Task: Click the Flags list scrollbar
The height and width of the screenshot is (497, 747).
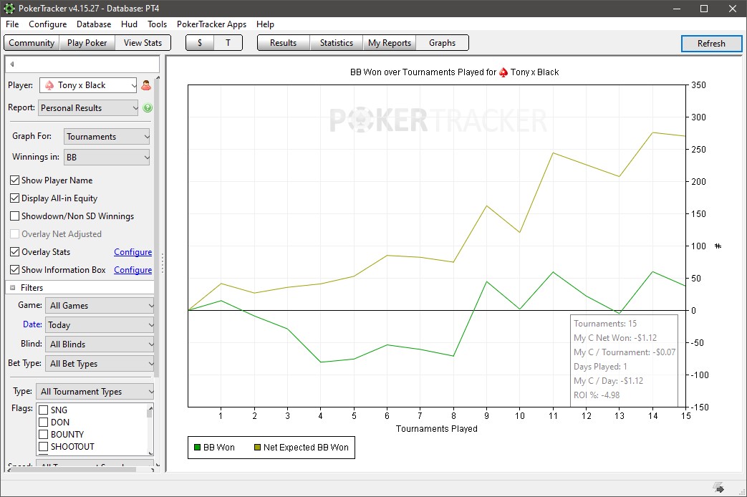Action: [x=150, y=412]
